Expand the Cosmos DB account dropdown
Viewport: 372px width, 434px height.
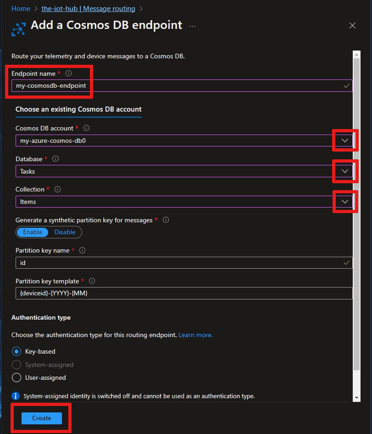tap(345, 141)
